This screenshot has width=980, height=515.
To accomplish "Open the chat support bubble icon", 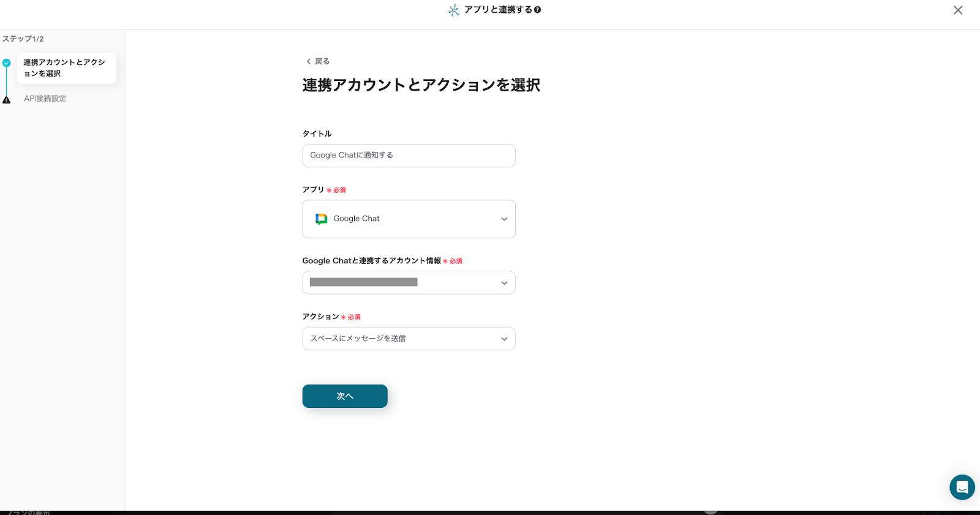I will [x=962, y=487].
